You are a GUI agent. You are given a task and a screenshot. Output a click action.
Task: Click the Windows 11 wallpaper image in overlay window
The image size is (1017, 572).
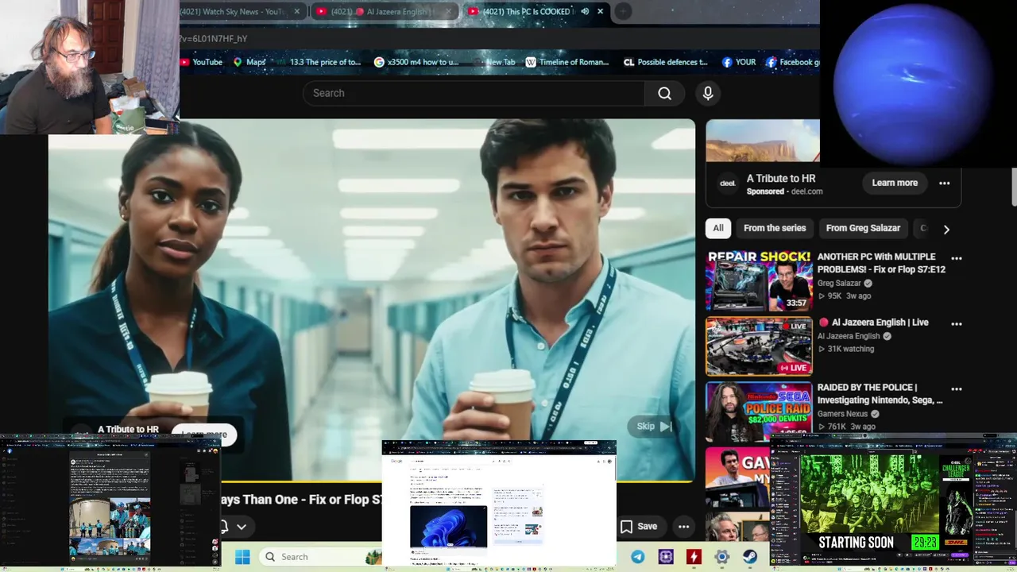pos(448,527)
